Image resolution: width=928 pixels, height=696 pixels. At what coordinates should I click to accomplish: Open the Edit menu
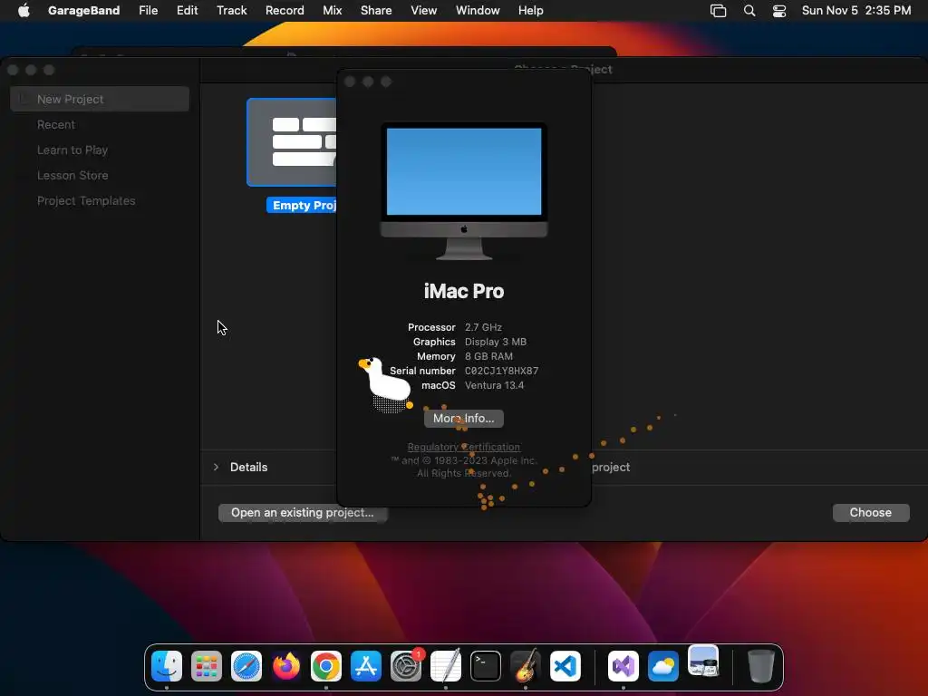[187, 10]
